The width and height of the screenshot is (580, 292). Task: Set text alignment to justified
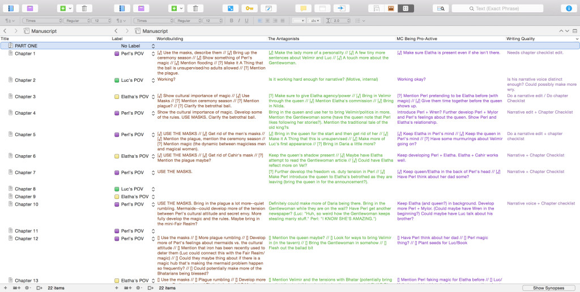(283, 21)
